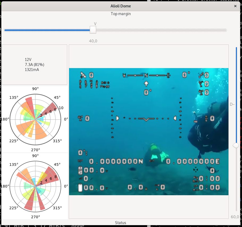Click the vertical D slider handle
The image size is (242, 227).
pyautogui.click(x=236, y=145)
